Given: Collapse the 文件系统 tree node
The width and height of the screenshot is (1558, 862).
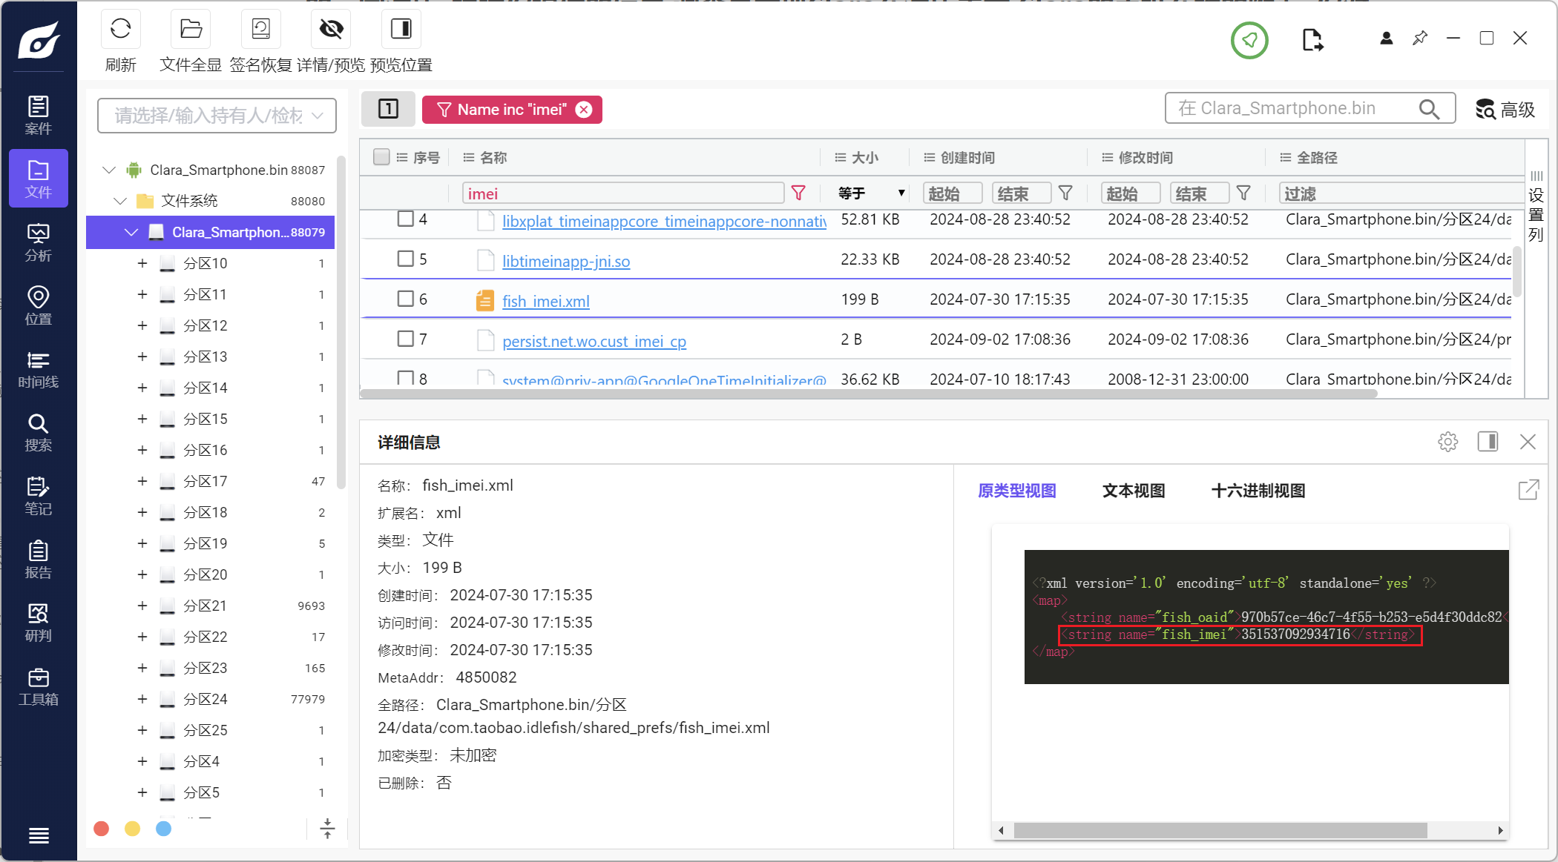Looking at the screenshot, I should click(x=120, y=201).
